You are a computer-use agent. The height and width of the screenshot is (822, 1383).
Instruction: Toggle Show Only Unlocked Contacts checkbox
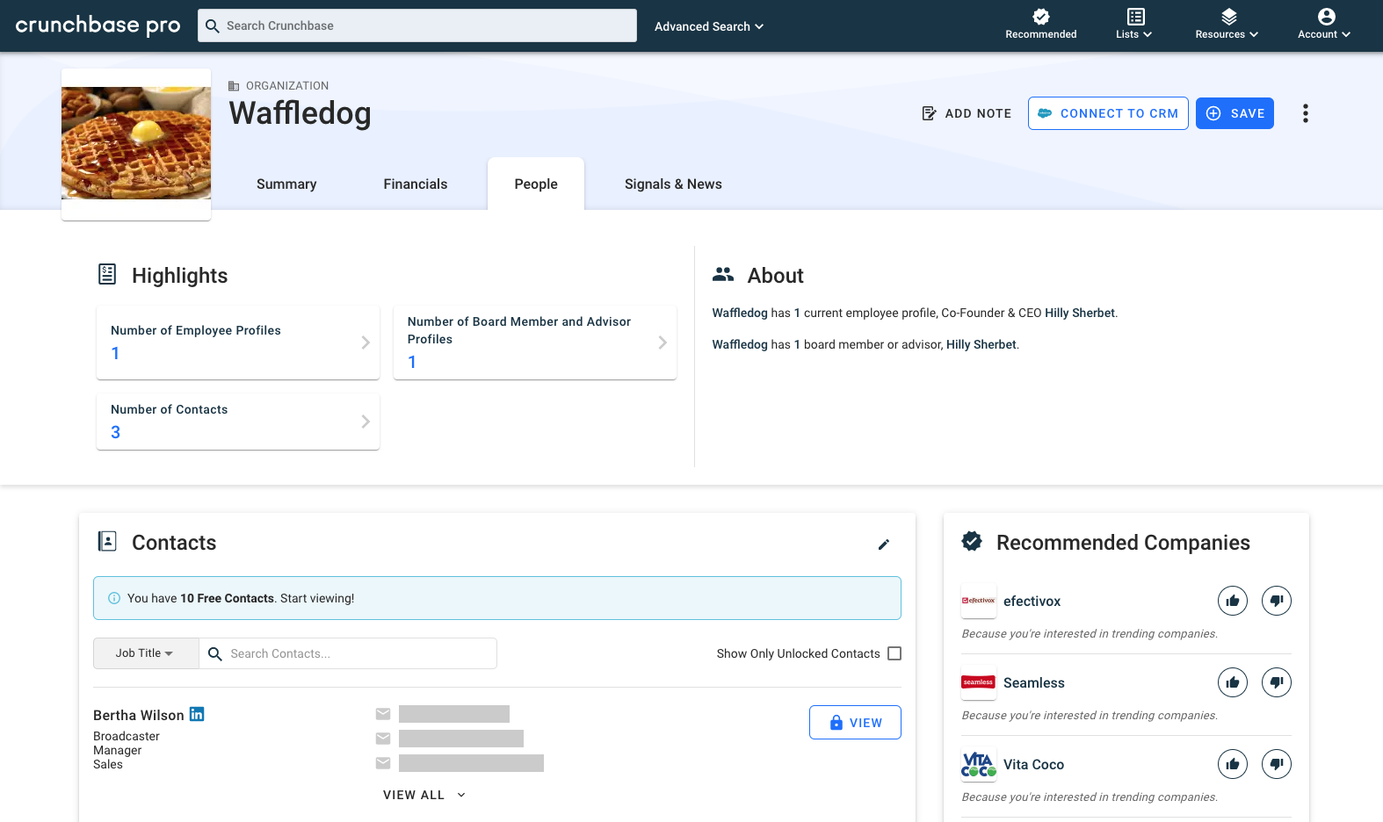point(894,653)
